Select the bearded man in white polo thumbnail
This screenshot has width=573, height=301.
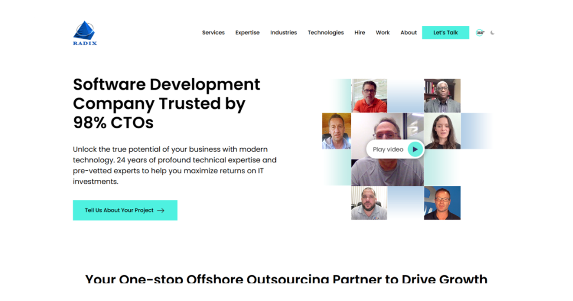pyautogui.click(x=369, y=203)
